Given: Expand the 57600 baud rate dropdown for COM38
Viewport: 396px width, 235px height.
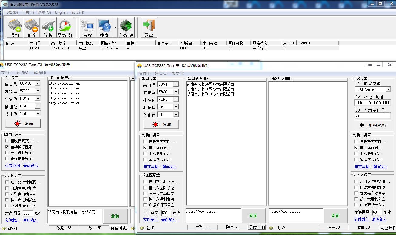Looking at the screenshot, I should pyautogui.click(x=38, y=91).
